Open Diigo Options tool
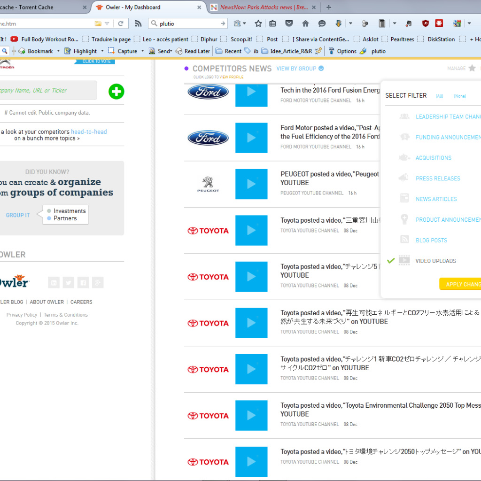481x481 pixels. point(342,51)
